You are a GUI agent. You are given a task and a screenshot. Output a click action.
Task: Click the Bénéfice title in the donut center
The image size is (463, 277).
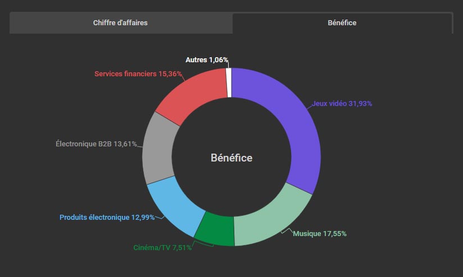pos(231,158)
